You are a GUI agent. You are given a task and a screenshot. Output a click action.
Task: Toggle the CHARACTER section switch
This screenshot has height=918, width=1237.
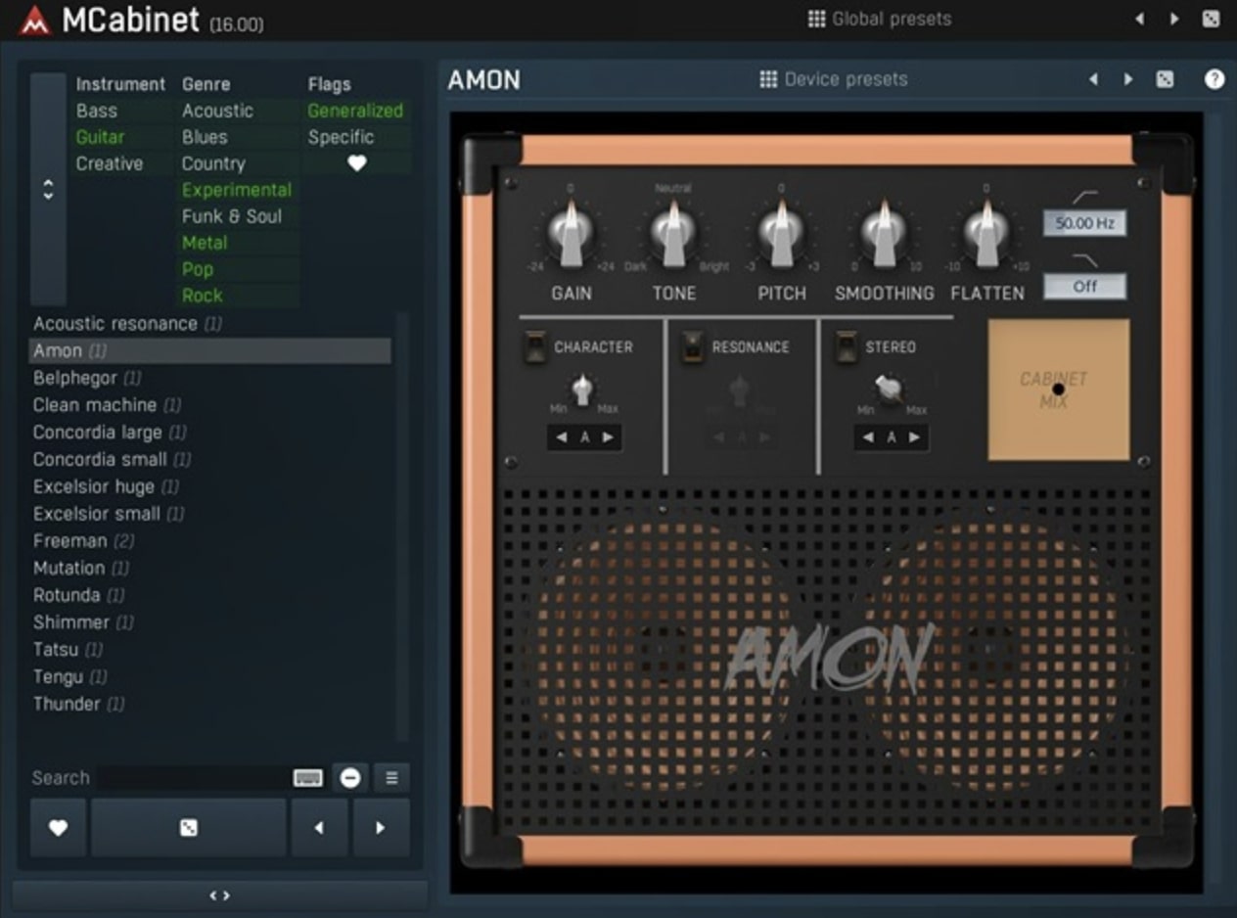click(x=535, y=347)
